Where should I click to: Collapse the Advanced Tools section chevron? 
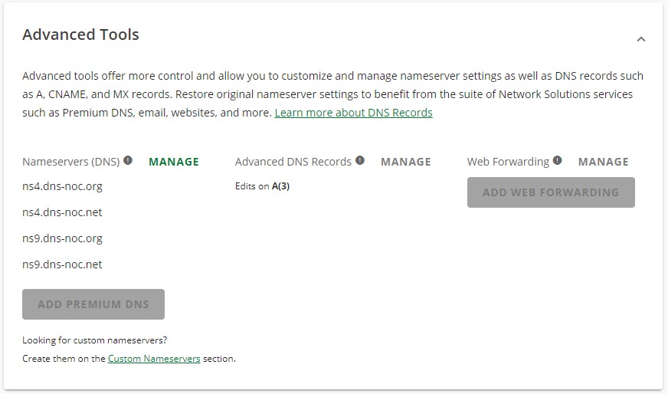tap(640, 39)
